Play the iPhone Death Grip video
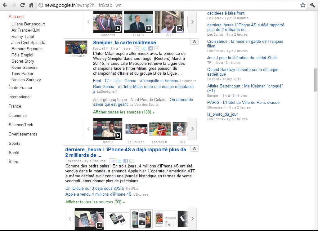Image resolution: width=318 pixels, height=231 pixels. [x=89, y=219]
